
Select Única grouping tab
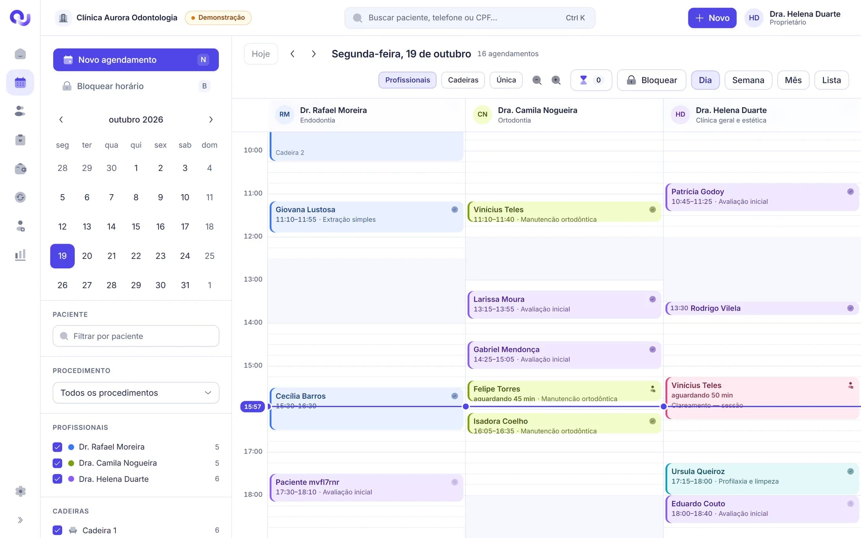point(506,80)
